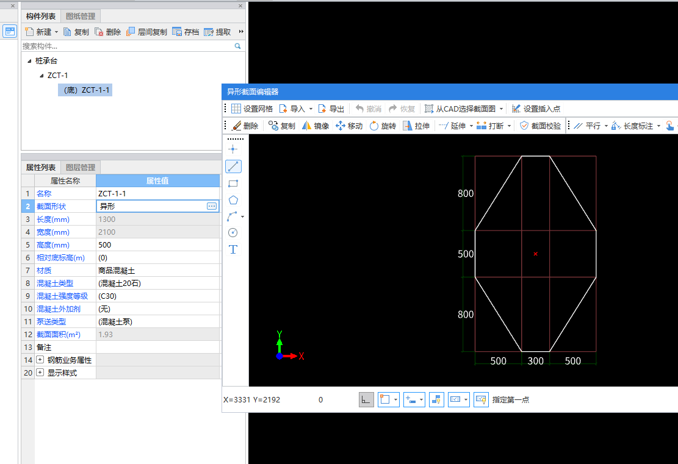678x464 pixels.
Task: Click 复制 in component list toolbar
Action: tap(76, 32)
